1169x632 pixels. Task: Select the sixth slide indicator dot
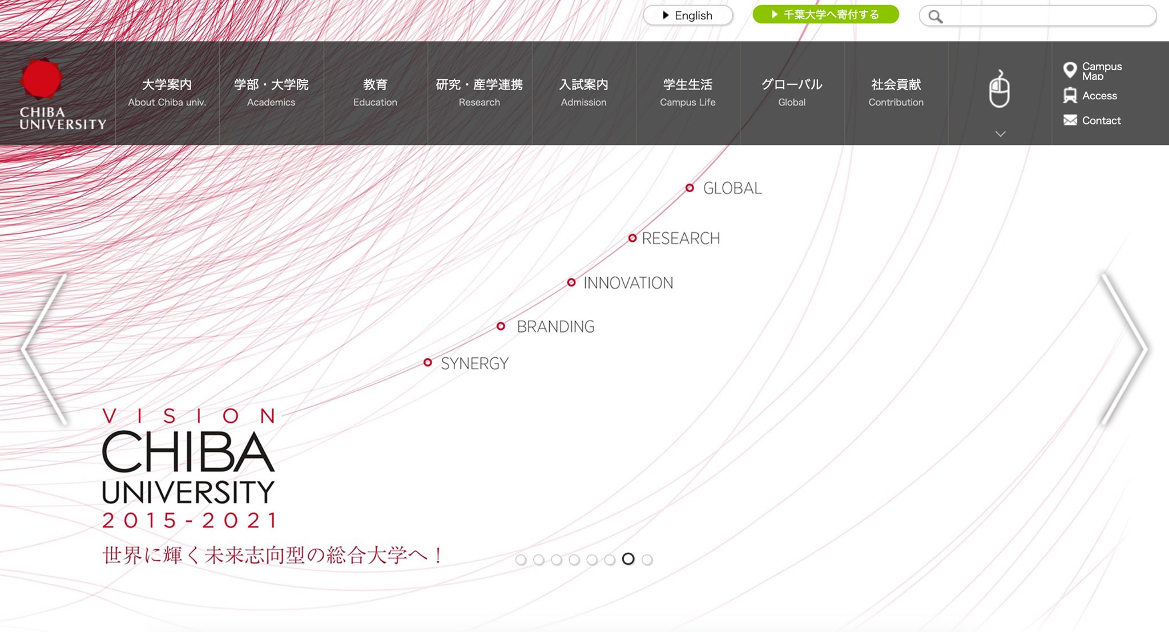(x=610, y=560)
